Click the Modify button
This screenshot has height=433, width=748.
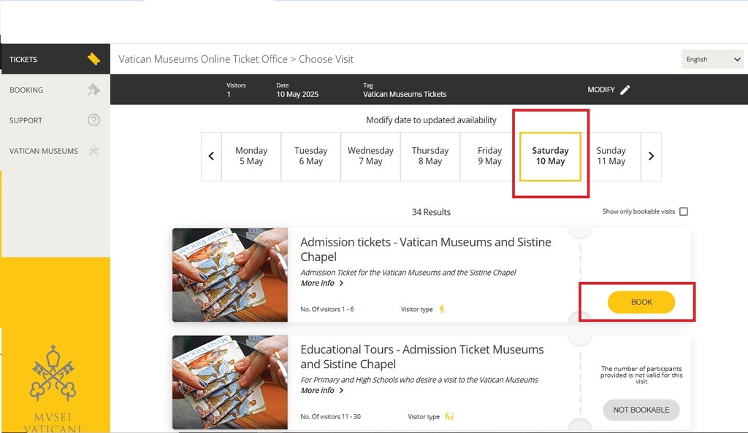(x=608, y=90)
